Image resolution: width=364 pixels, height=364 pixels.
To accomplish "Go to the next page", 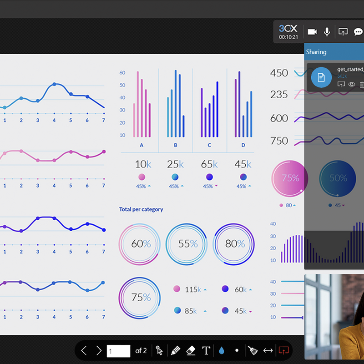I will (x=99, y=350).
